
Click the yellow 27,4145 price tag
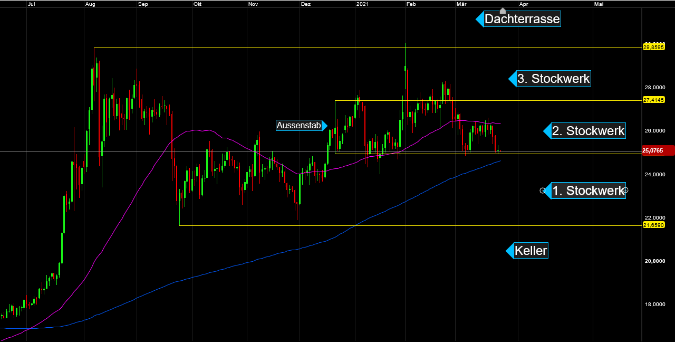coord(653,100)
